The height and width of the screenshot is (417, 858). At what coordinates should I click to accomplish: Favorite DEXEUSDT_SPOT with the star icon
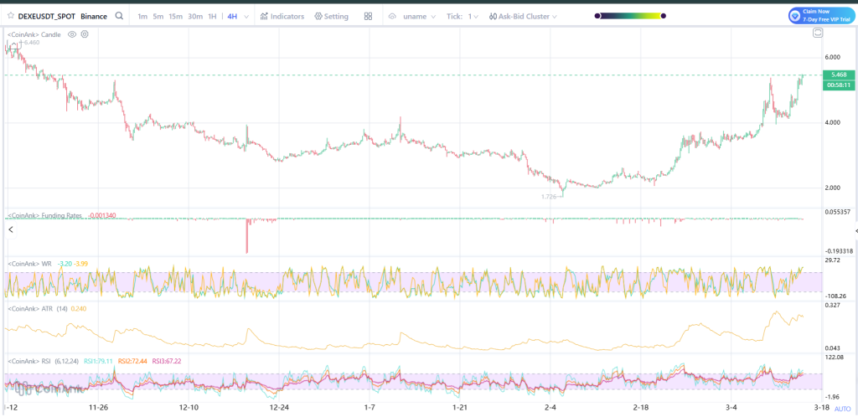click(x=11, y=16)
